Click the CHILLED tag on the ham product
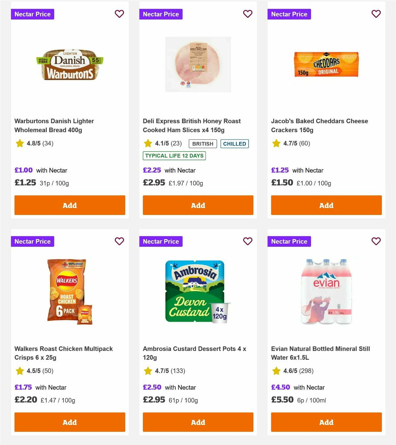The image size is (396, 445). (235, 143)
